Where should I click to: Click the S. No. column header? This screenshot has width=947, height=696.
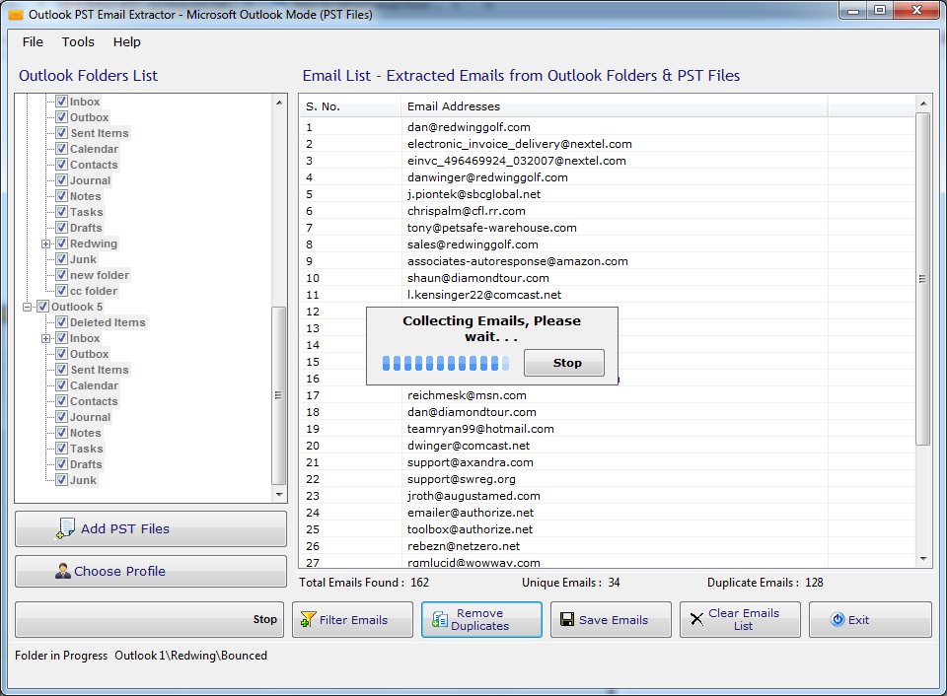[x=350, y=106]
